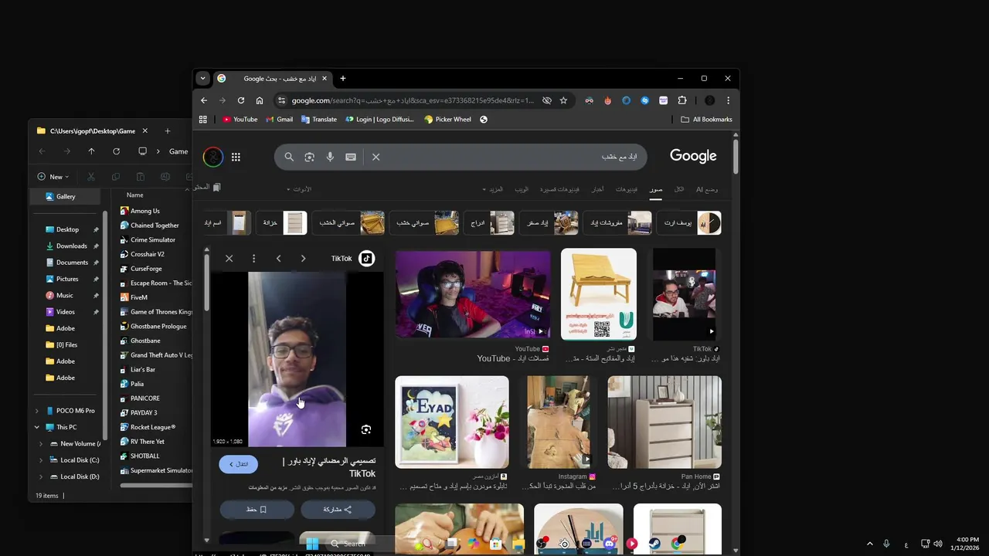Switch to the أخبار search tab
This screenshot has height=556, width=989.
pyautogui.click(x=598, y=189)
